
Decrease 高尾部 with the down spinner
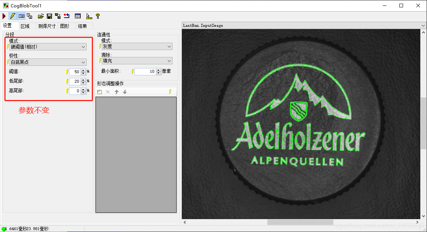pyautogui.click(x=83, y=92)
